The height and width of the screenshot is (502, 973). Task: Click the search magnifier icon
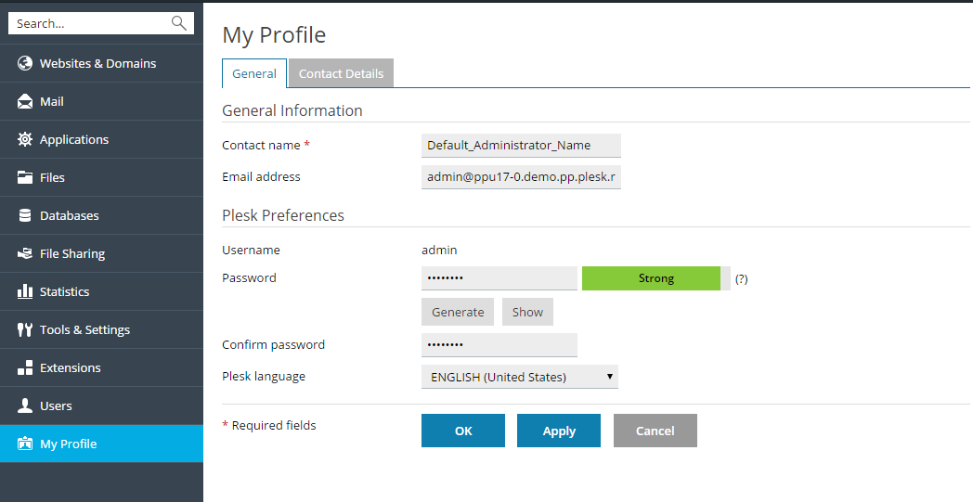pyautogui.click(x=179, y=23)
